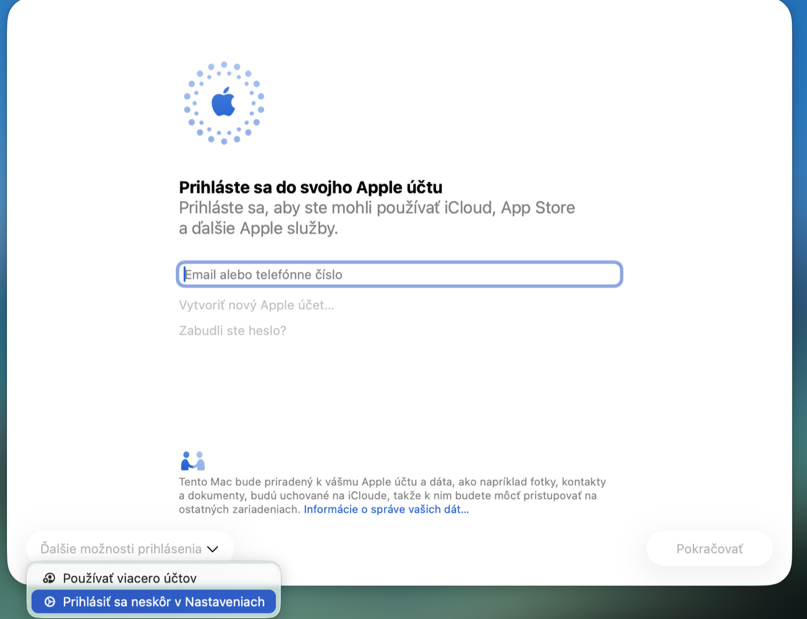Click the text mentioning iCloud, App Store
807x619 pixels.
pyautogui.click(x=377, y=218)
